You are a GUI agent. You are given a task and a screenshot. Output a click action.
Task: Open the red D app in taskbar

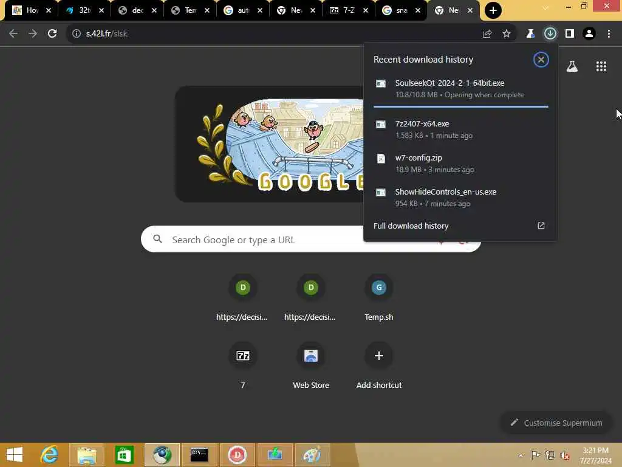click(x=237, y=455)
